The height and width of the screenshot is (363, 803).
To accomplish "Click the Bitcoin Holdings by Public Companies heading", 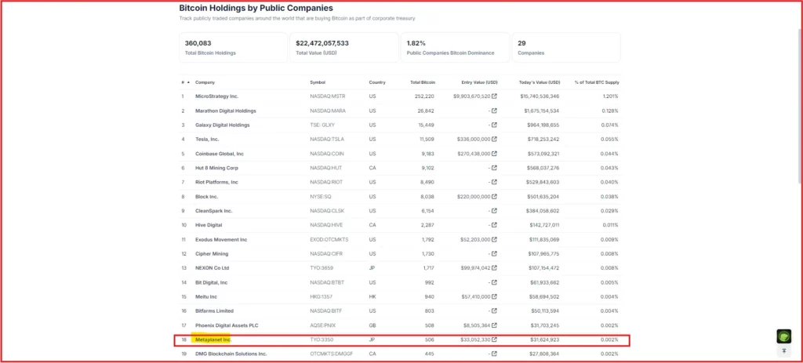I will coord(256,8).
